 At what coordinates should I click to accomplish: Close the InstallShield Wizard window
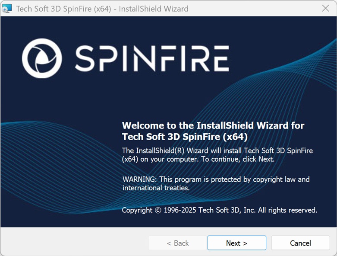point(326,8)
